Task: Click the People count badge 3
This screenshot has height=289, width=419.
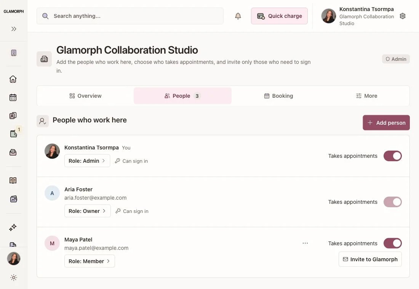Action: [x=197, y=96]
